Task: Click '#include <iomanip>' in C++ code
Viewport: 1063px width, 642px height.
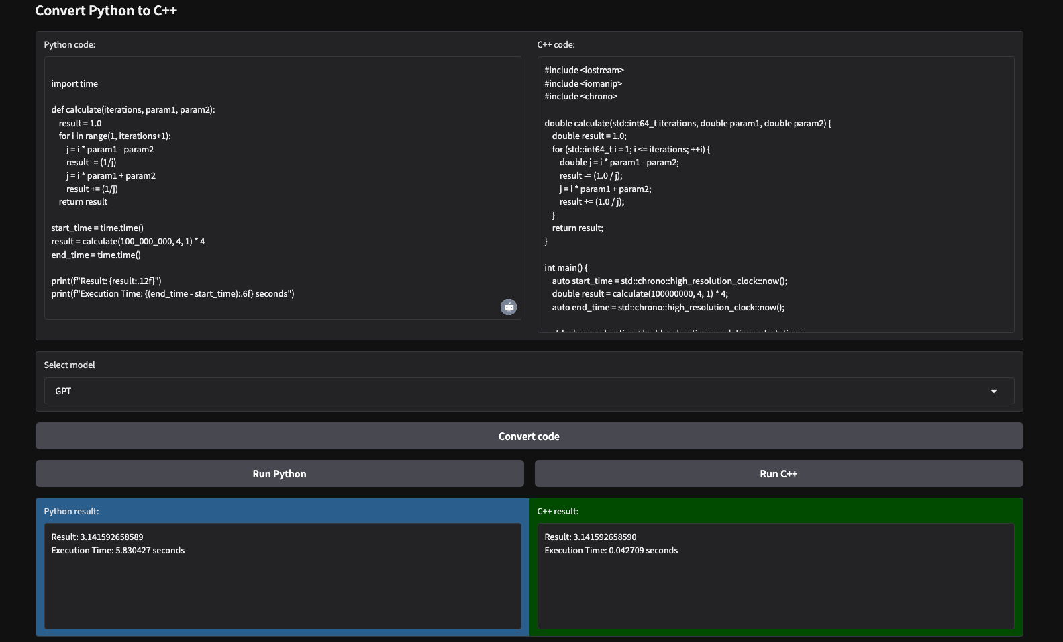Action: (x=583, y=84)
